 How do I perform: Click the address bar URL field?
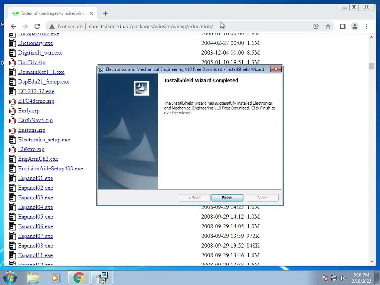151,26
